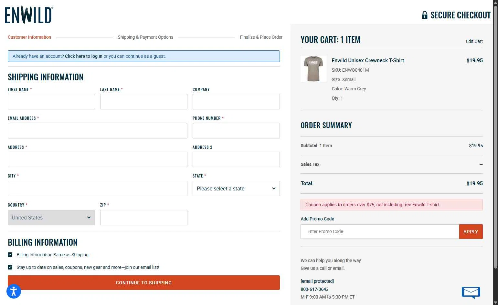The image size is (498, 305).
Task: Open the accessibility widget icon
Action: coord(14,291)
